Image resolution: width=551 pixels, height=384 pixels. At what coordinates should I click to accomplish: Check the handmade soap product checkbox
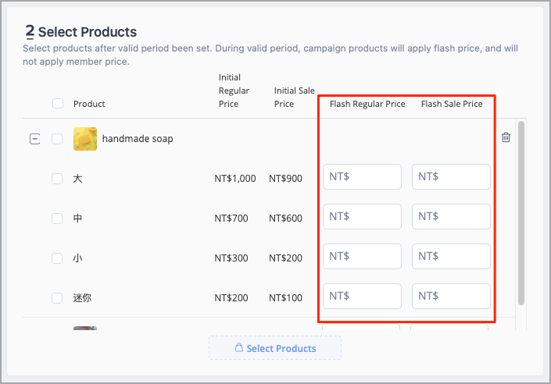57,139
